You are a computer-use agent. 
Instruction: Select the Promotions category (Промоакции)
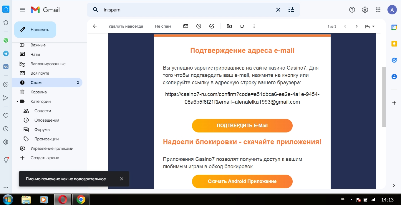pyautogui.click(x=47, y=139)
